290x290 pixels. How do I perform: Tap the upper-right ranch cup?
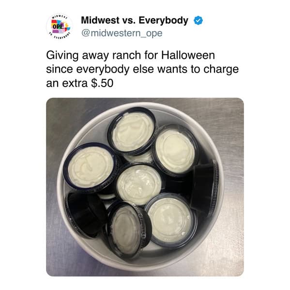point(175,150)
